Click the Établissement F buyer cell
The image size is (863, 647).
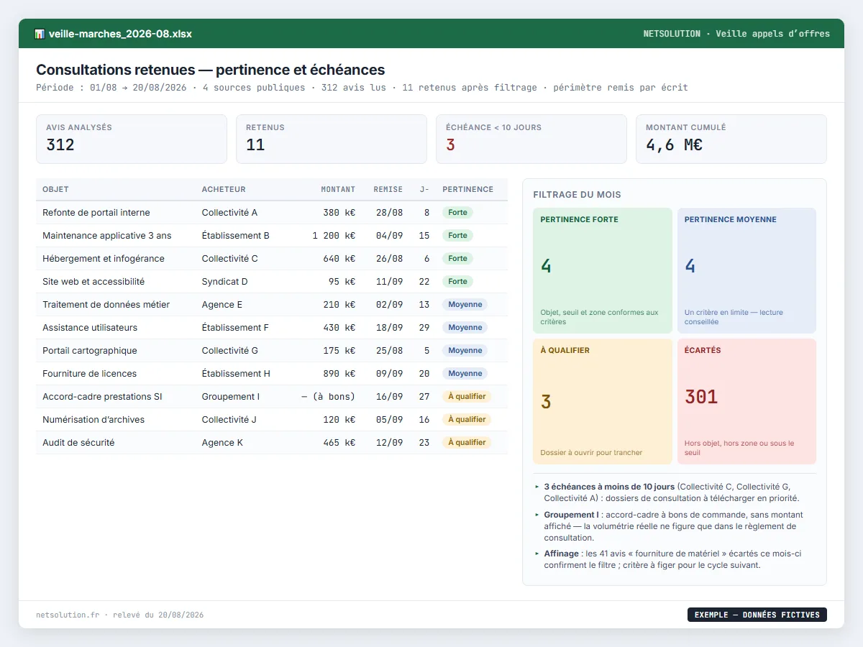pyautogui.click(x=235, y=328)
